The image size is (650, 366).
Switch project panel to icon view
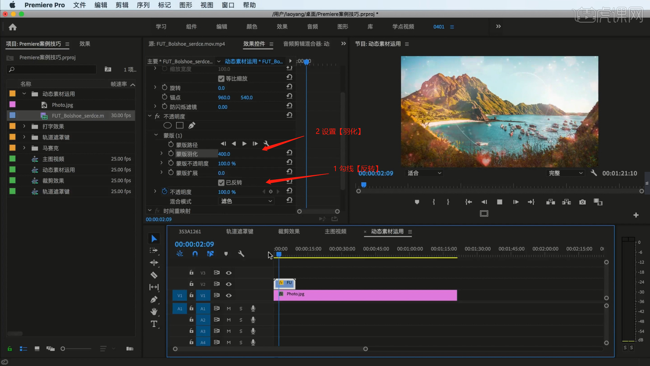tap(37, 349)
